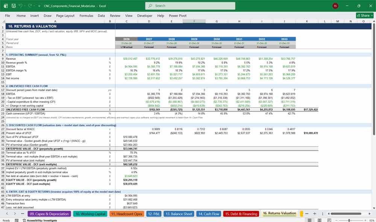Click the zoom slider handle

click(x=349, y=220)
